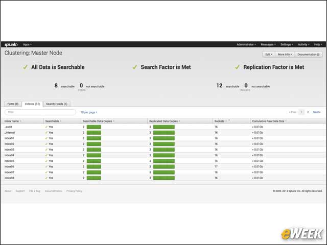Open the Edit dropdown button
This screenshot has height=245, width=327.
269,55
